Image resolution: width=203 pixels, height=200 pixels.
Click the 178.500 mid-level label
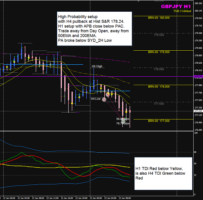pyautogui.click(x=159, y=69)
